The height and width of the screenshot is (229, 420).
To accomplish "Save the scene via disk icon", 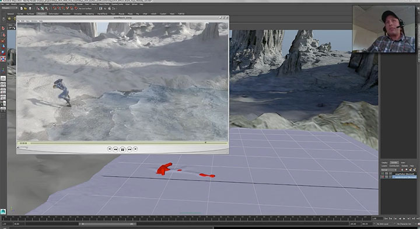I will (30, 8).
